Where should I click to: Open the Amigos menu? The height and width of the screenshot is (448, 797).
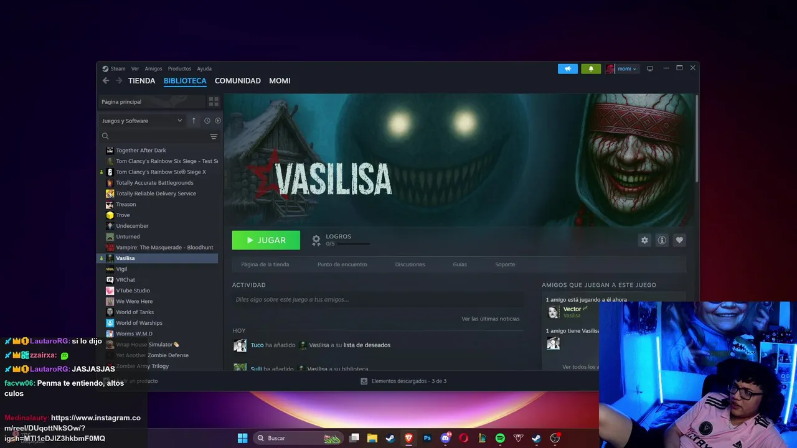[153, 68]
